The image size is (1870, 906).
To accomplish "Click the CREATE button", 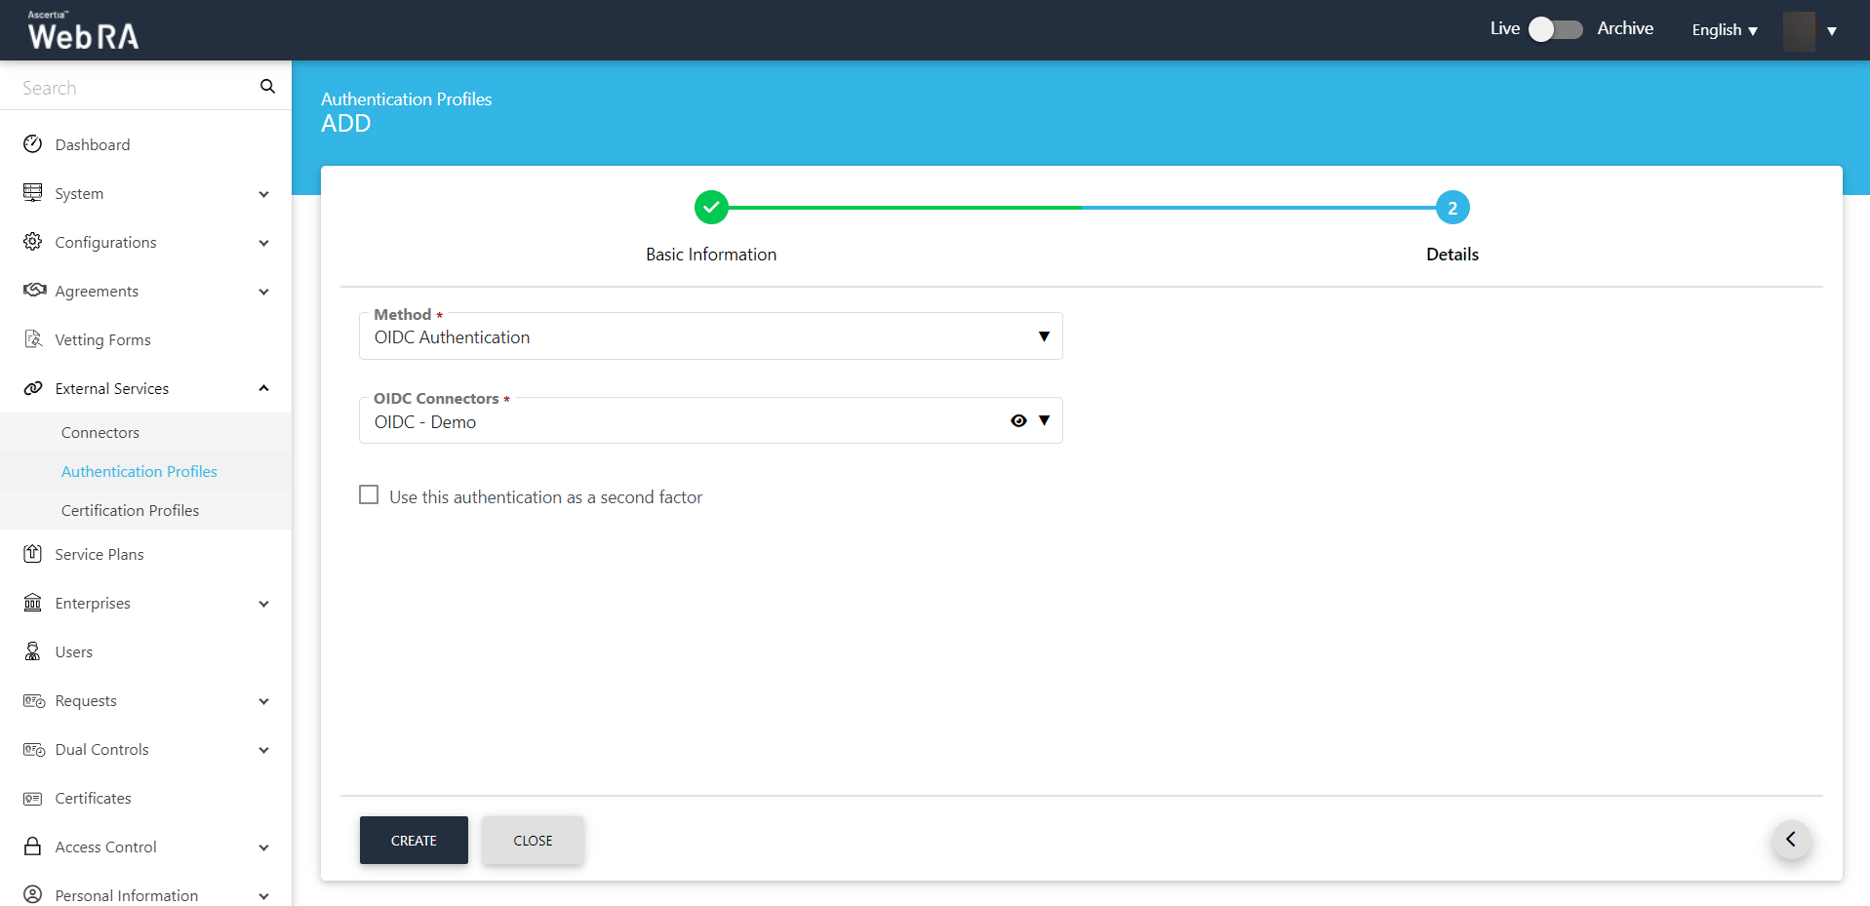I will (x=414, y=840).
